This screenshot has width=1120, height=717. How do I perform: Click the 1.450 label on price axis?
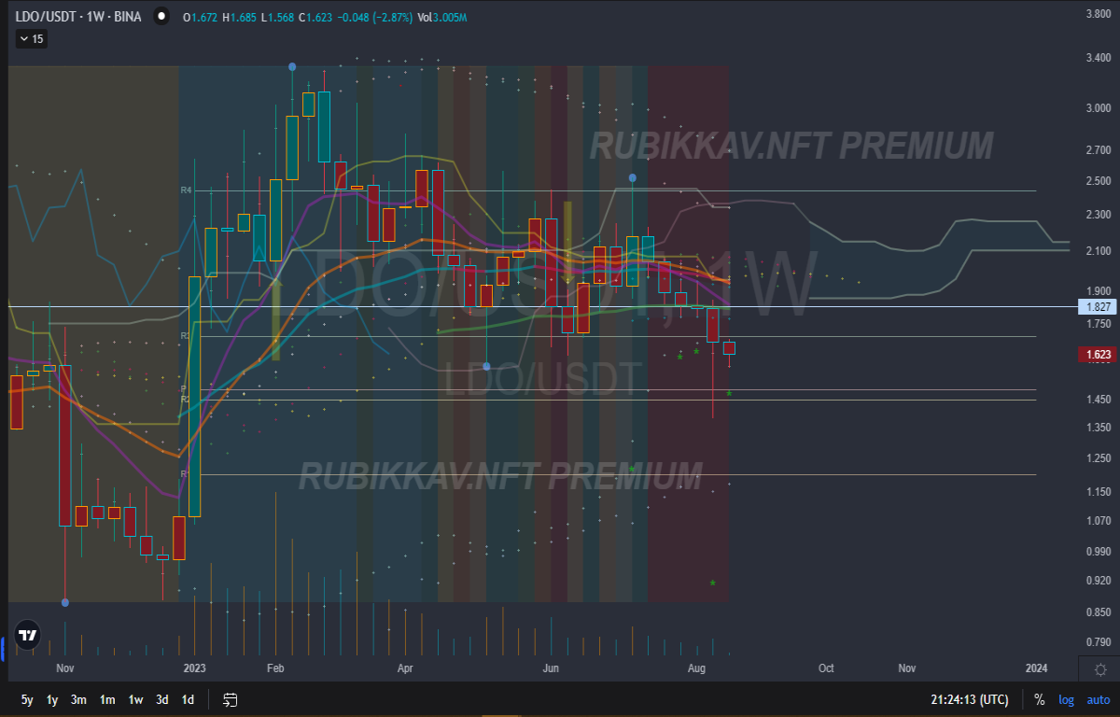1098,399
